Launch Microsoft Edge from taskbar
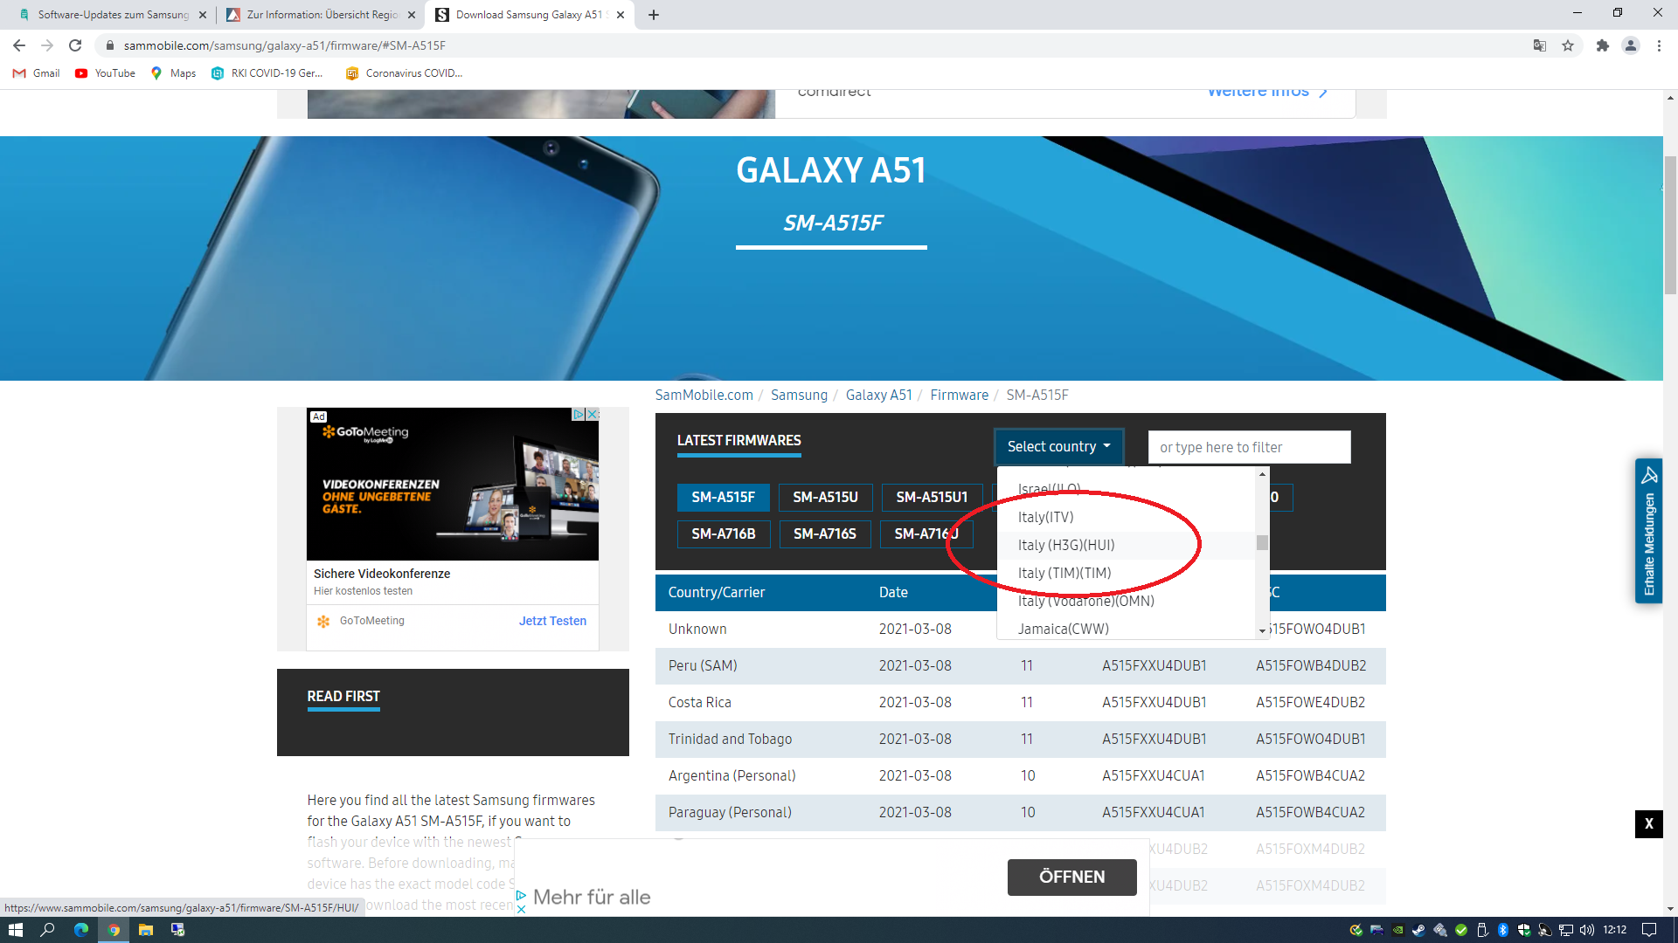Image resolution: width=1678 pixels, height=943 pixels. (x=81, y=930)
